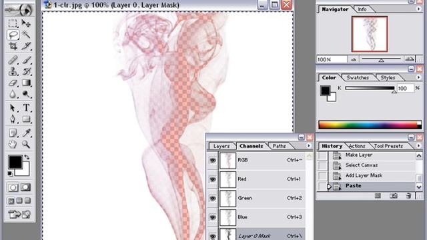This screenshot has height=240, width=427.
Task: Click Navigator zoom in button
Action: (x=409, y=59)
